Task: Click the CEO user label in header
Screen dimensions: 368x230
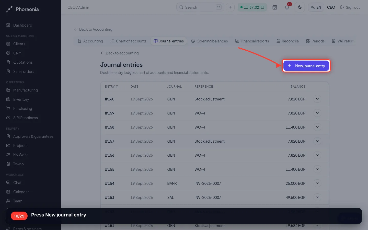Action: pos(331,7)
